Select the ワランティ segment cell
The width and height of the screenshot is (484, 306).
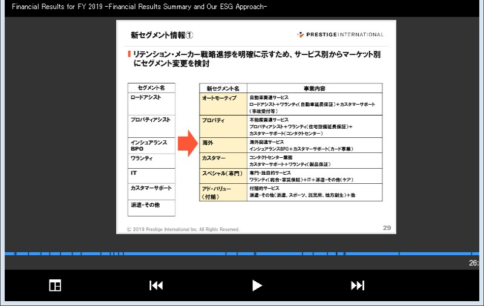151,161
